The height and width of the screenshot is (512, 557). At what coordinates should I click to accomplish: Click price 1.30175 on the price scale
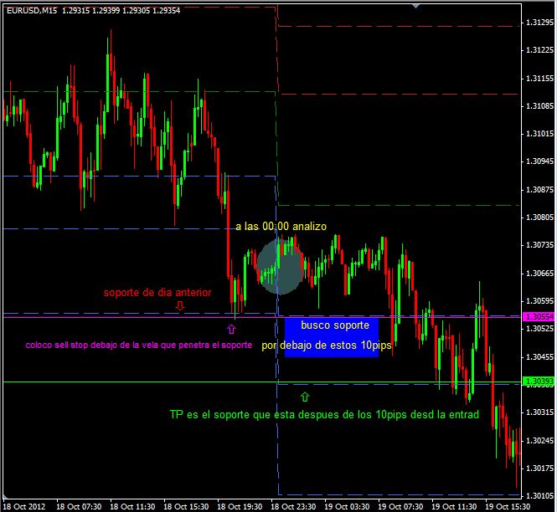pos(539,468)
